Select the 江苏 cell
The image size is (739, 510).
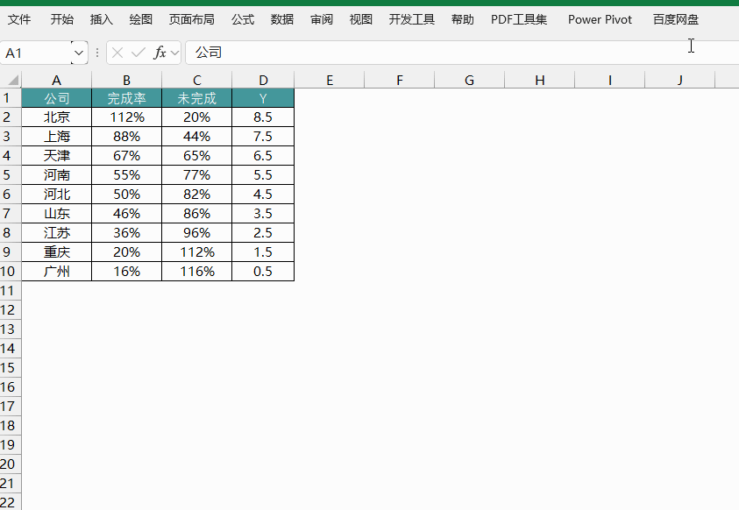click(x=57, y=232)
